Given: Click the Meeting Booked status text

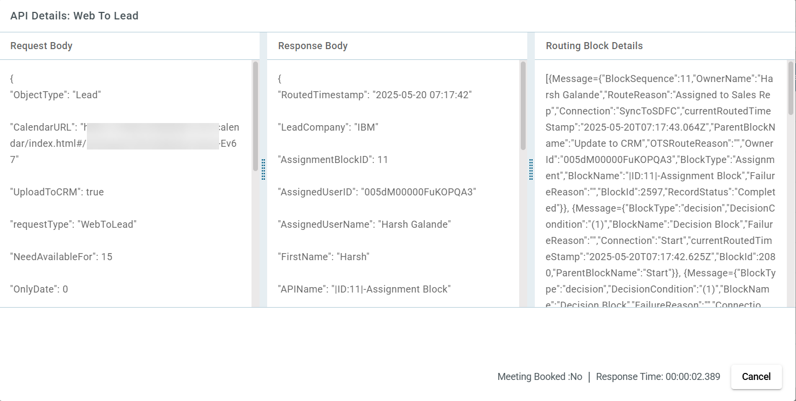Looking at the screenshot, I should point(539,377).
